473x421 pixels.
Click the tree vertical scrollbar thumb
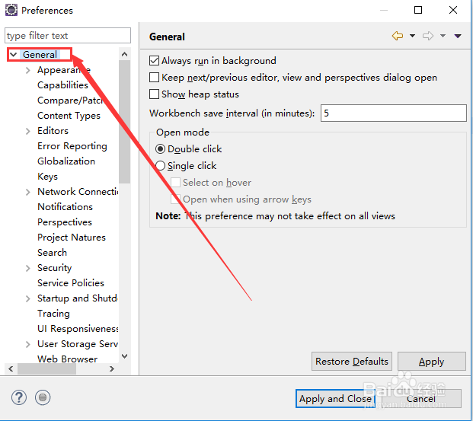click(124, 122)
